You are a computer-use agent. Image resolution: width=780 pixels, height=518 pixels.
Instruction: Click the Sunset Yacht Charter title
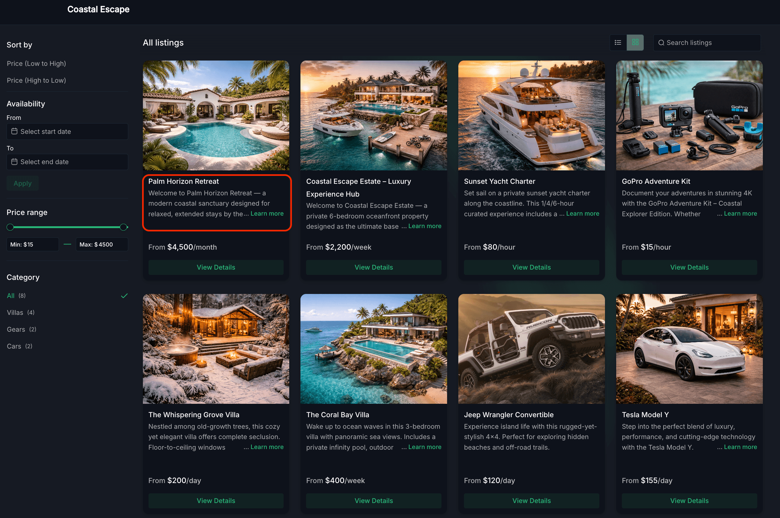pos(500,181)
